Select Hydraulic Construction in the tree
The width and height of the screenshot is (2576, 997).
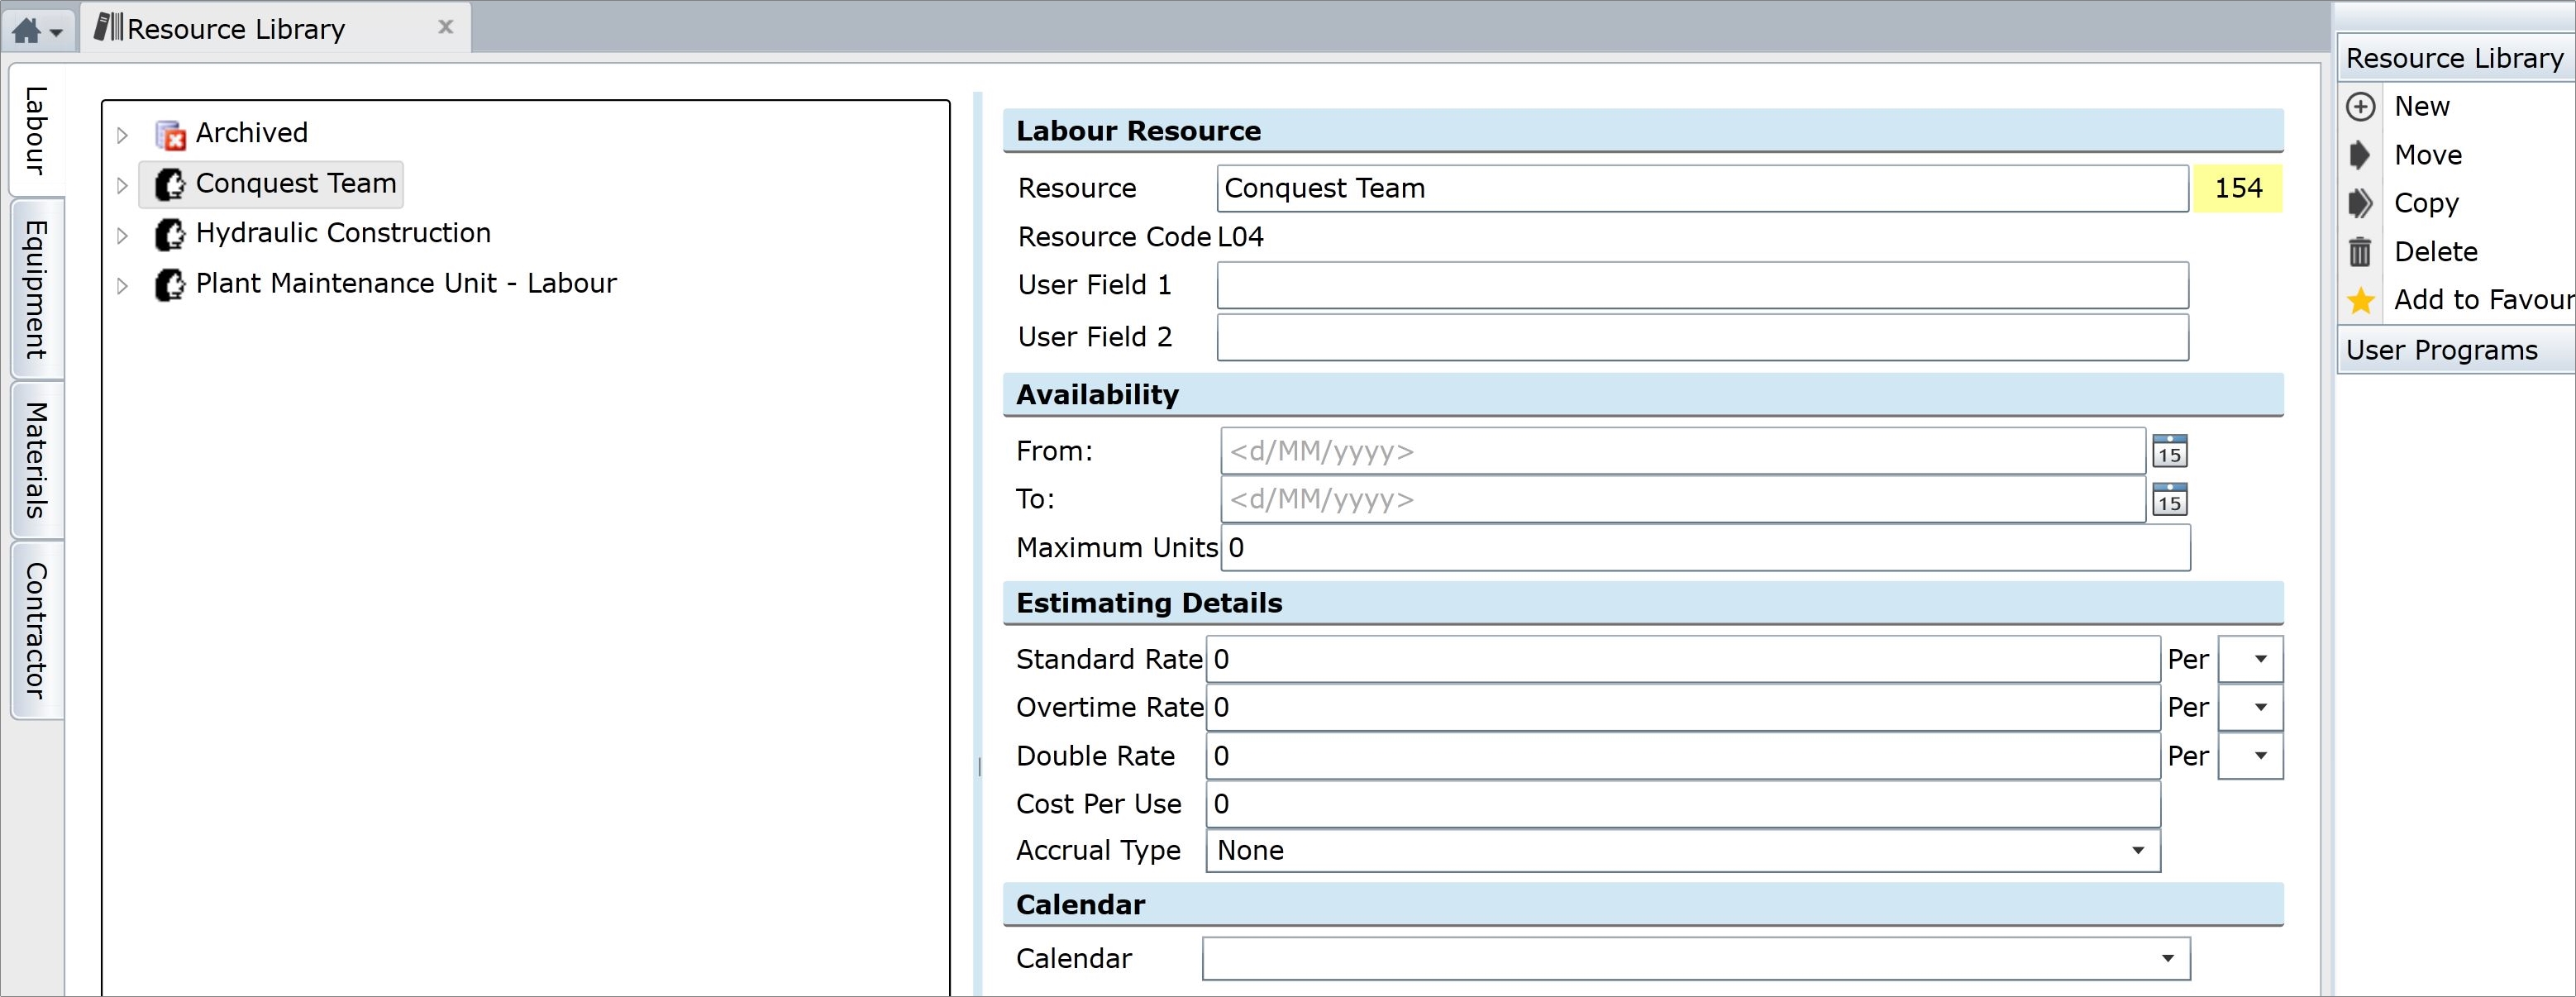(x=343, y=233)
